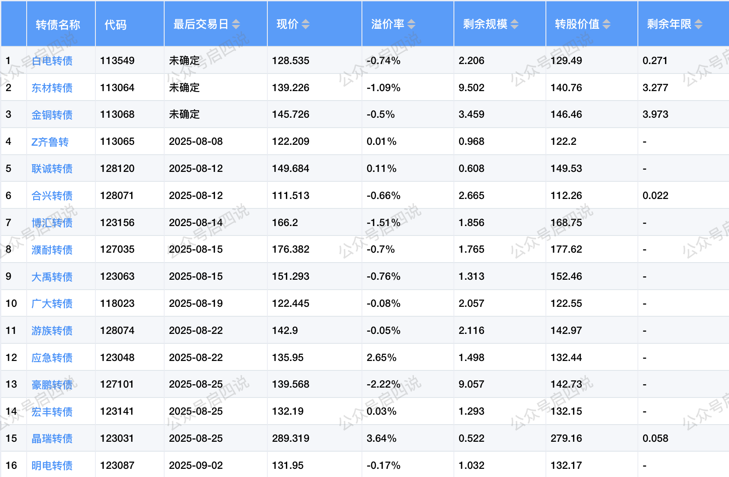Click the 转债名称 column header
Screen dimensions: 729x477
[x=58, y=24]
